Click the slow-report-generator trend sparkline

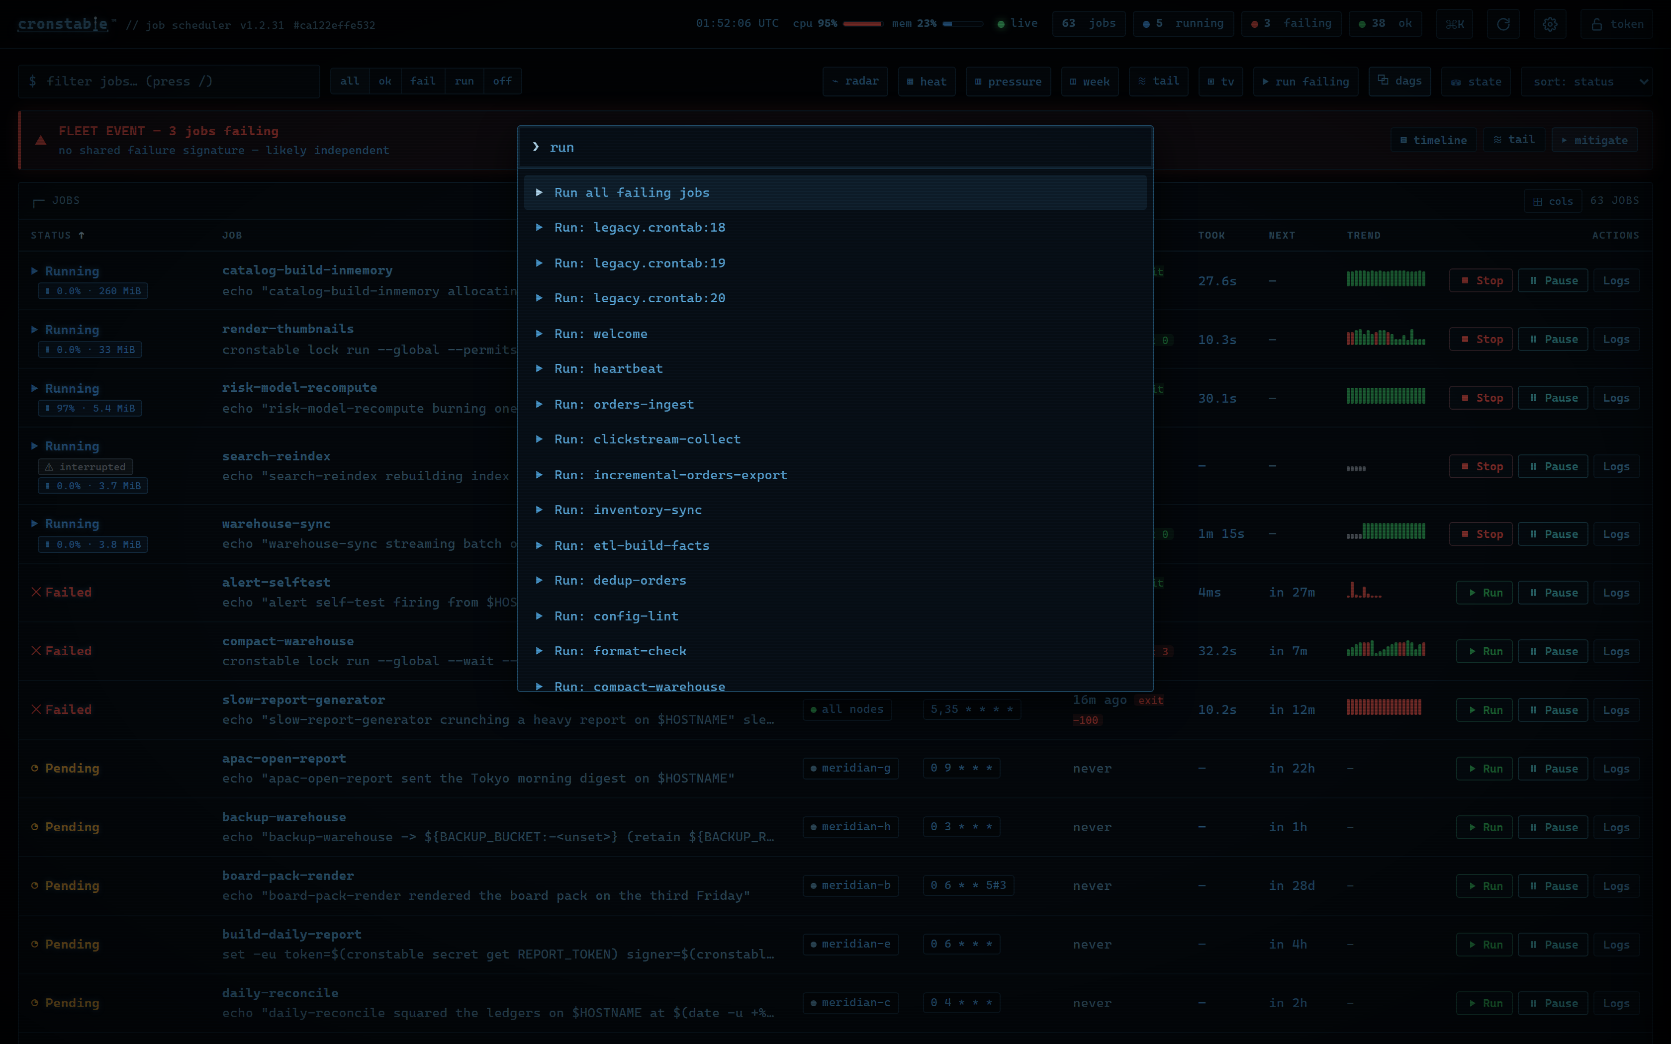1384,707
